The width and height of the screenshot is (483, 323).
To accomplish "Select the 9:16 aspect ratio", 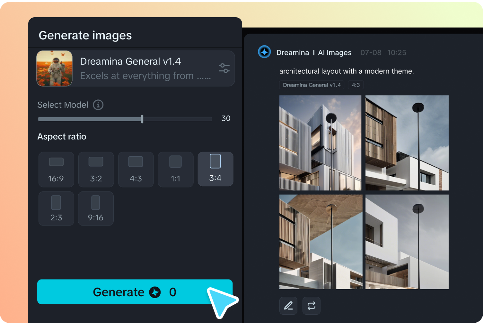I will click(x=96, y=208).
